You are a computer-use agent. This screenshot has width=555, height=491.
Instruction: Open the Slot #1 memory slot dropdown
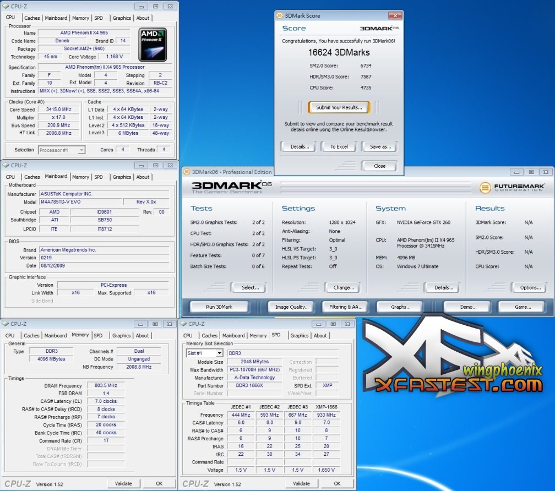pyautogui.click(x=204, y=353)
